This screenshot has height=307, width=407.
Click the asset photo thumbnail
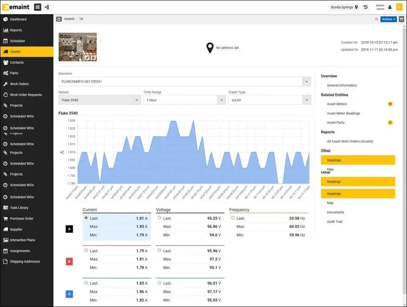[x=77, y=47]
